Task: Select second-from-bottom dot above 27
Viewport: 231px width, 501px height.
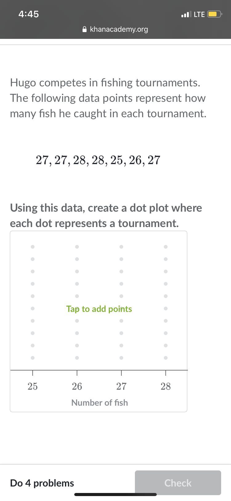Action: tap(121, 346)
